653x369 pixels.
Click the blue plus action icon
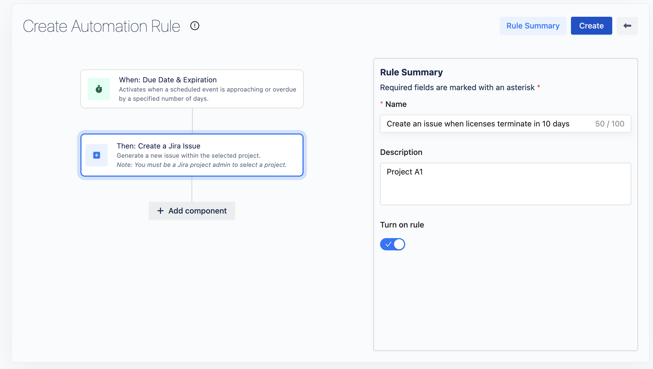click(x=97, y=155)
